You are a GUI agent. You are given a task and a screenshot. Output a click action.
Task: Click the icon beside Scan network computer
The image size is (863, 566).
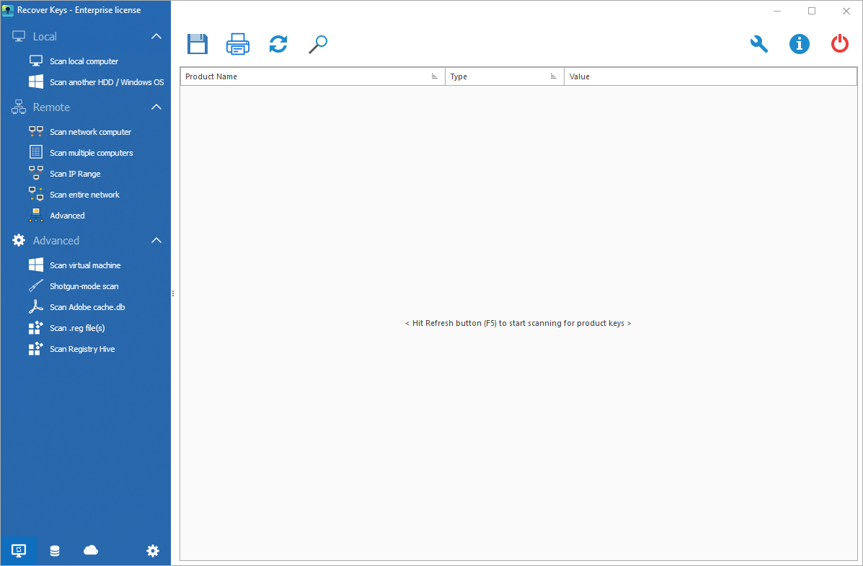click(x=36, y=132)
